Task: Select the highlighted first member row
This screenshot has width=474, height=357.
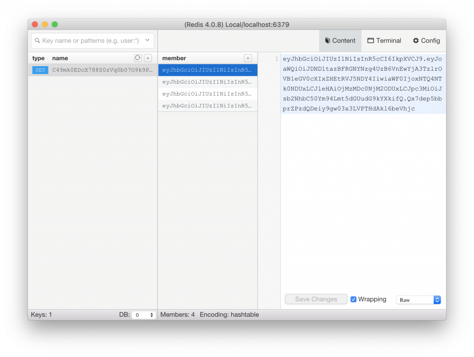Action: (x=208, y=70)
